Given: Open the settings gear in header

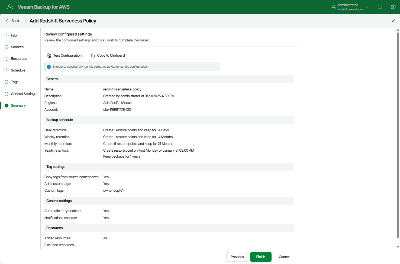Looking at the screenshot, I should 393,7.
